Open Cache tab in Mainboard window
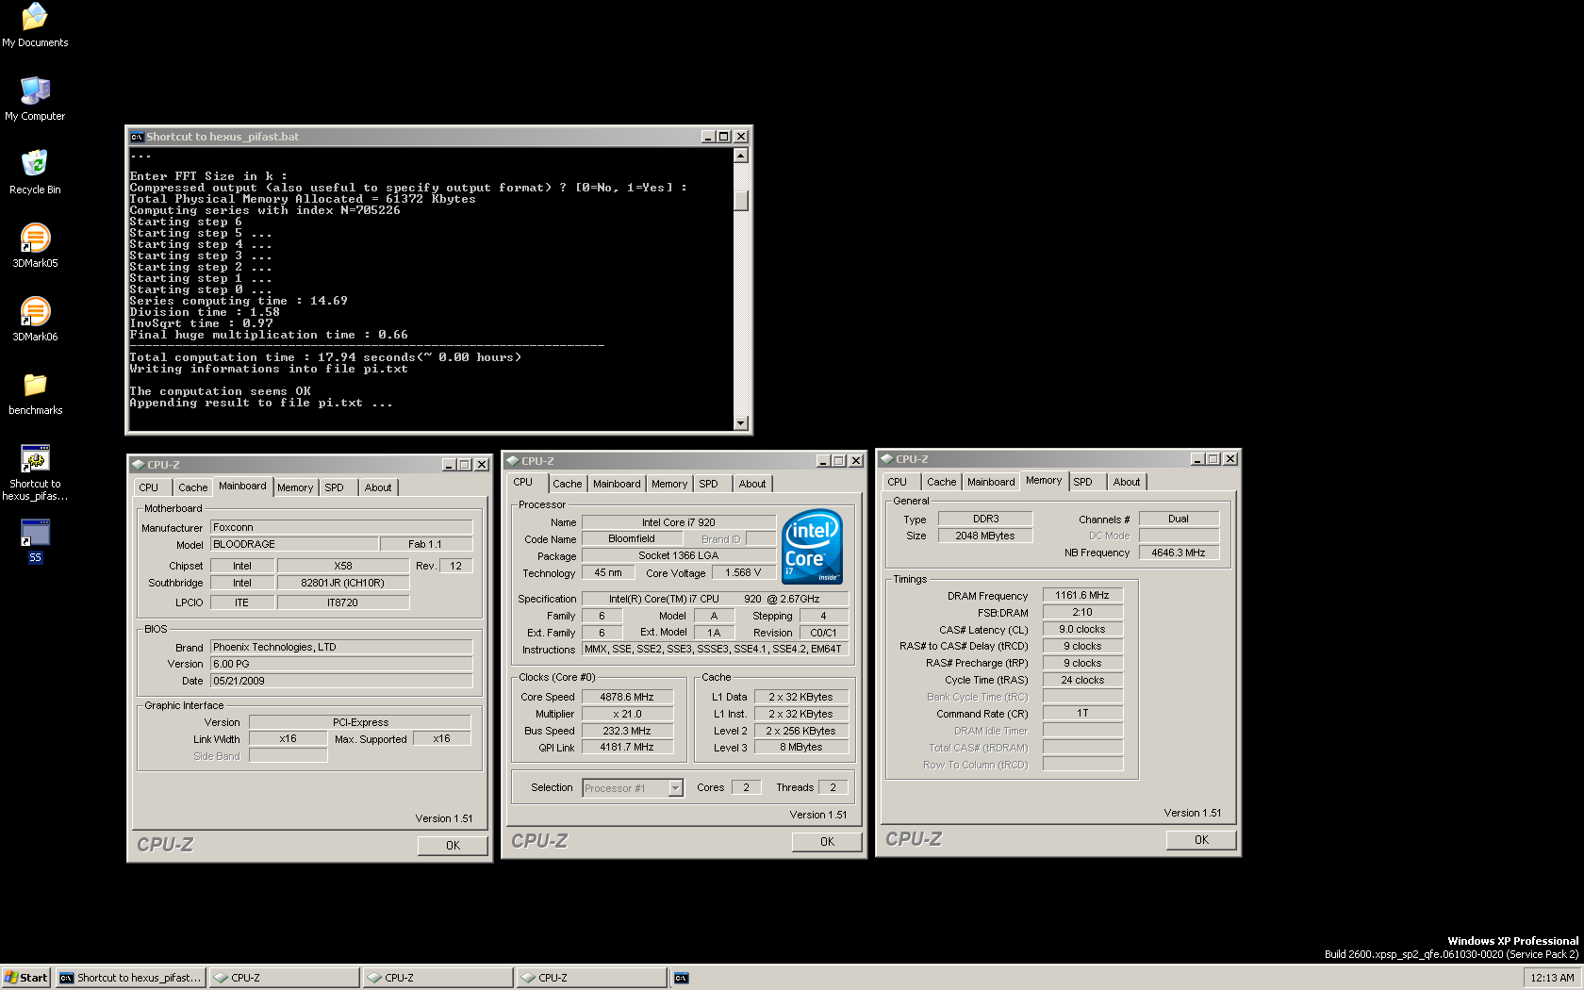 [193, 487]
